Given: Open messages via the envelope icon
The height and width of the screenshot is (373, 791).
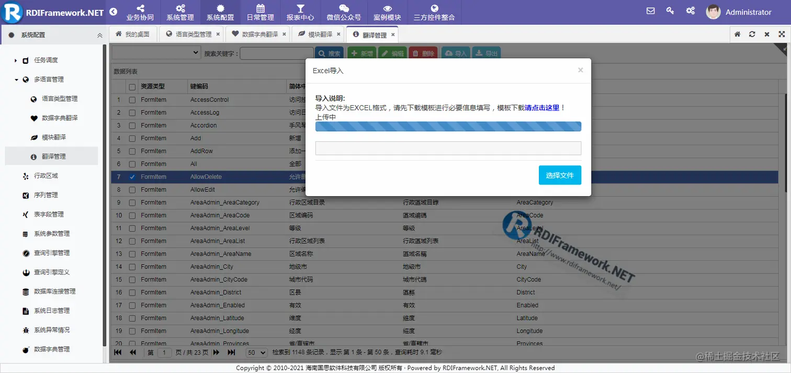Looking at the screenshot, I should [x=650, y=10].
